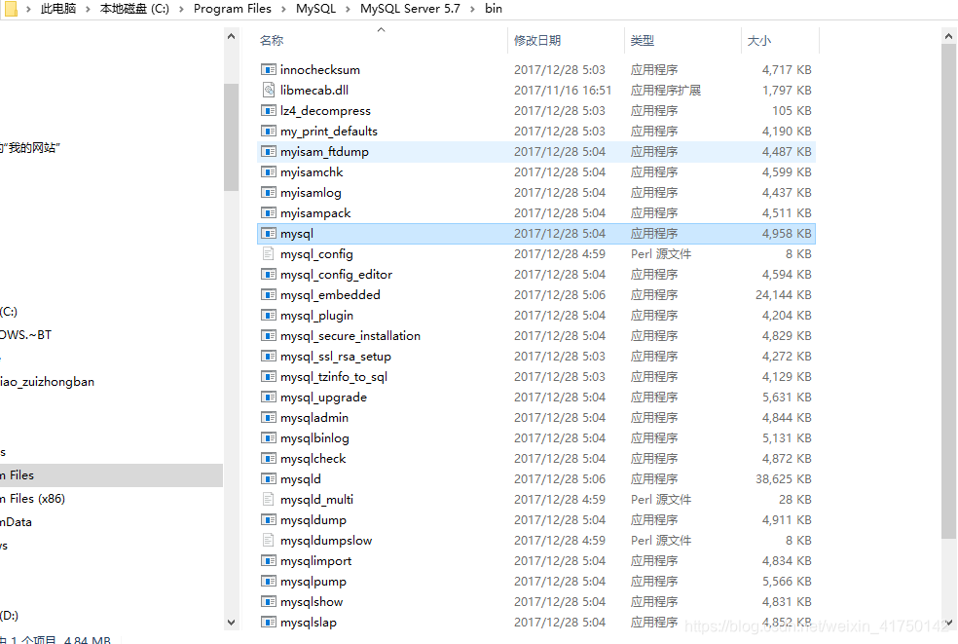Sort files by the 大小 column header

760,40
